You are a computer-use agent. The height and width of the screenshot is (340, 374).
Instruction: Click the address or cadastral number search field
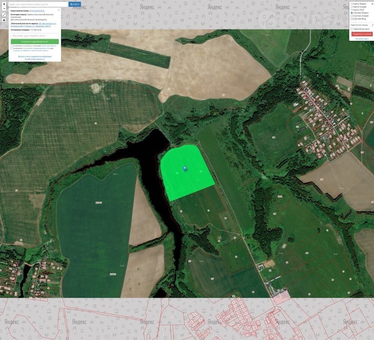pyautogui.click(x=38, y=4)
